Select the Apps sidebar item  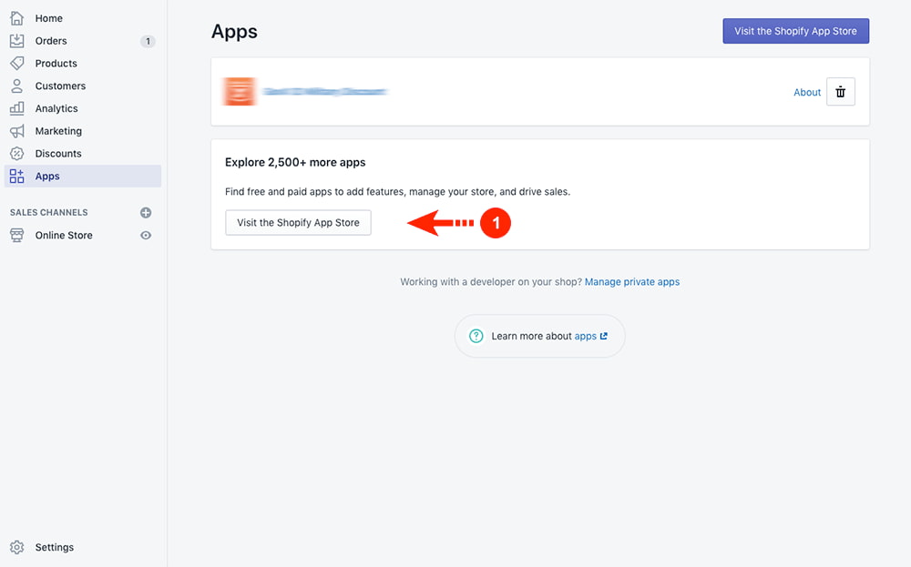point(46,176)
